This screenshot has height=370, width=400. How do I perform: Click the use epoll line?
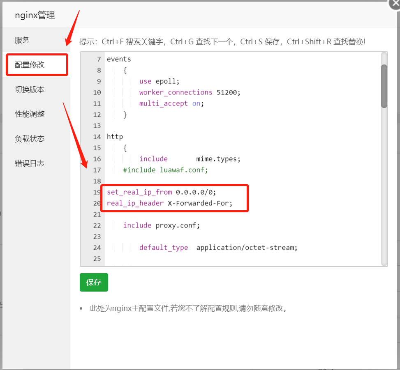159,81
